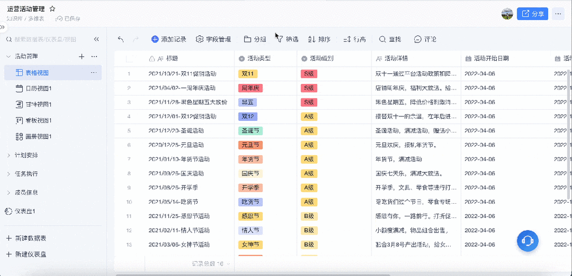The image size is (572, 276).
Task: Open the top-right more options menu
Action: (x=558, y=14)
